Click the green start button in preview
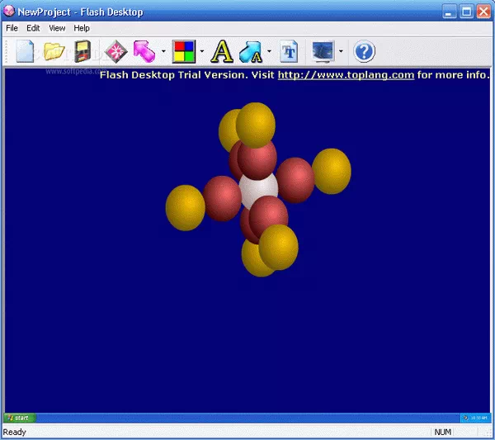This screenshot has height=440, width=495. point(16,418)
